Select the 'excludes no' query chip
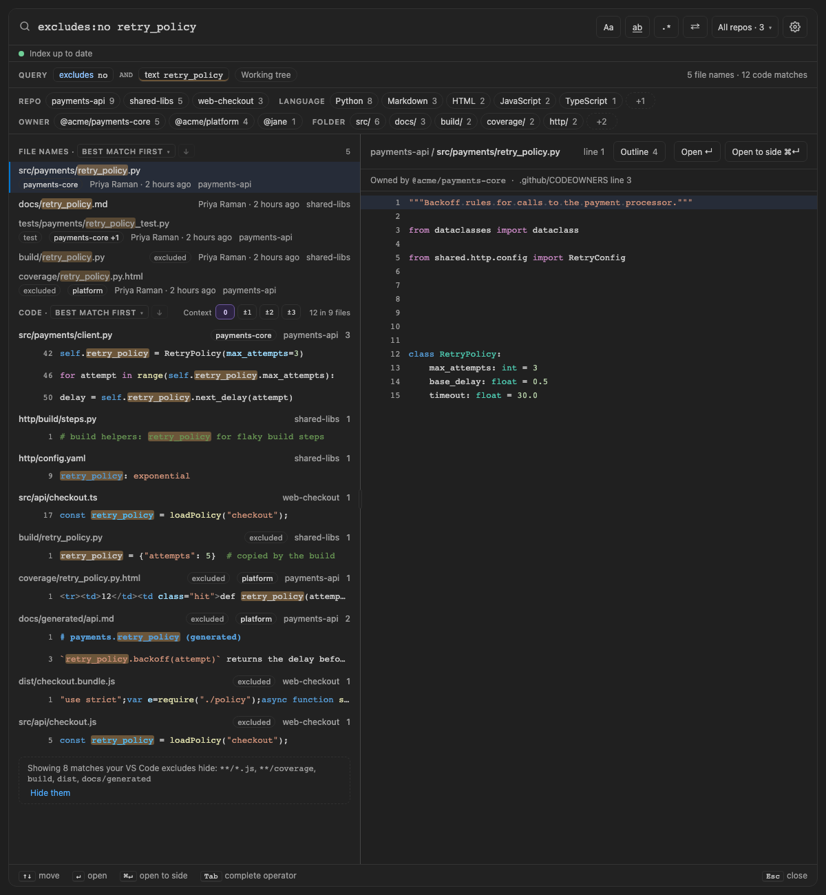Image resolution: width=826 pixels, height=895 pixels. 83,75
